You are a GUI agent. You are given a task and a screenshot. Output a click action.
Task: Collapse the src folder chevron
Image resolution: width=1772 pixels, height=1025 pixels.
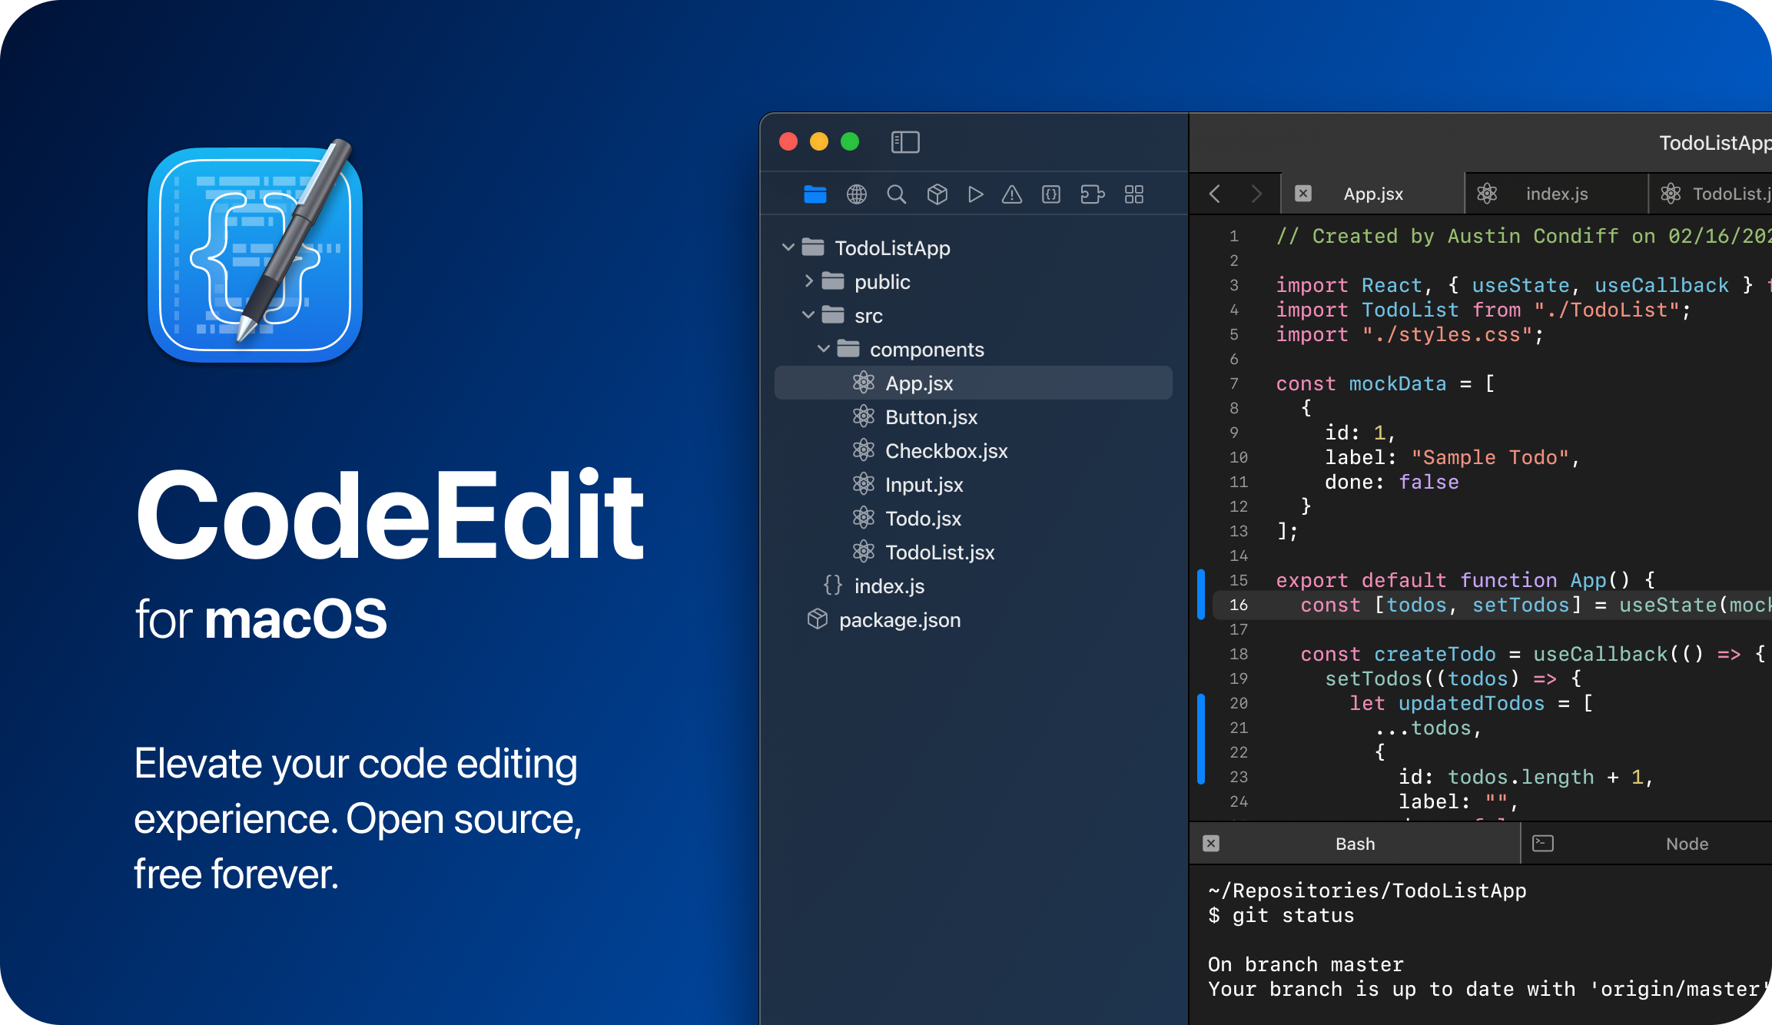808,315
